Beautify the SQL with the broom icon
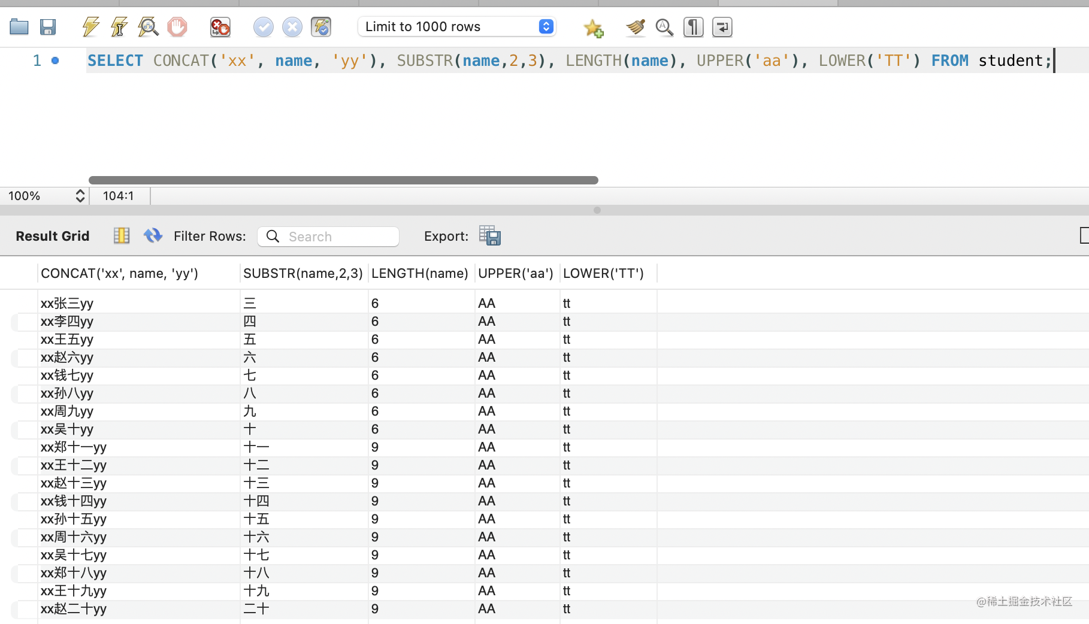Viewport: 1089px width, 624px height. (x=636, y=27)
